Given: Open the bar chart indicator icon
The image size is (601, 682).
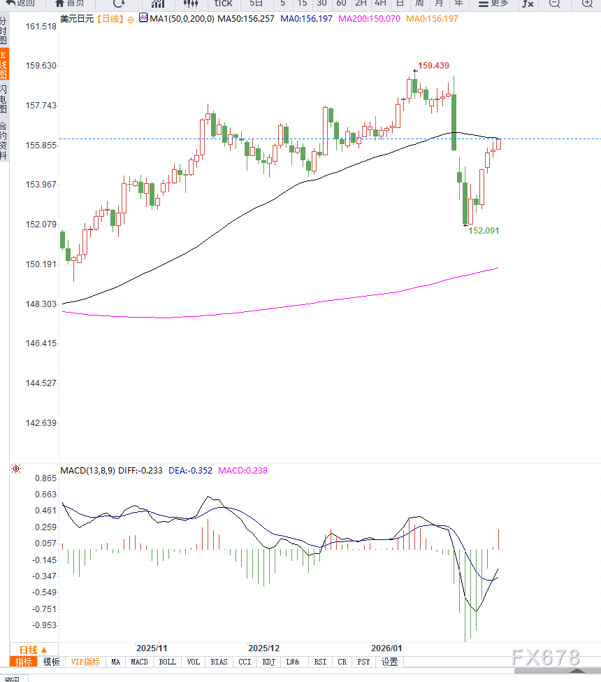Looking at the screenshot, I should coord(158,3).
